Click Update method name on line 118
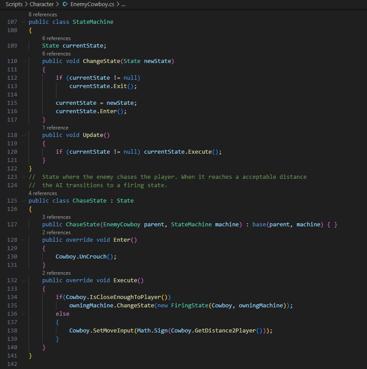Screen dimensions: 367x369 tap(93, 135)
